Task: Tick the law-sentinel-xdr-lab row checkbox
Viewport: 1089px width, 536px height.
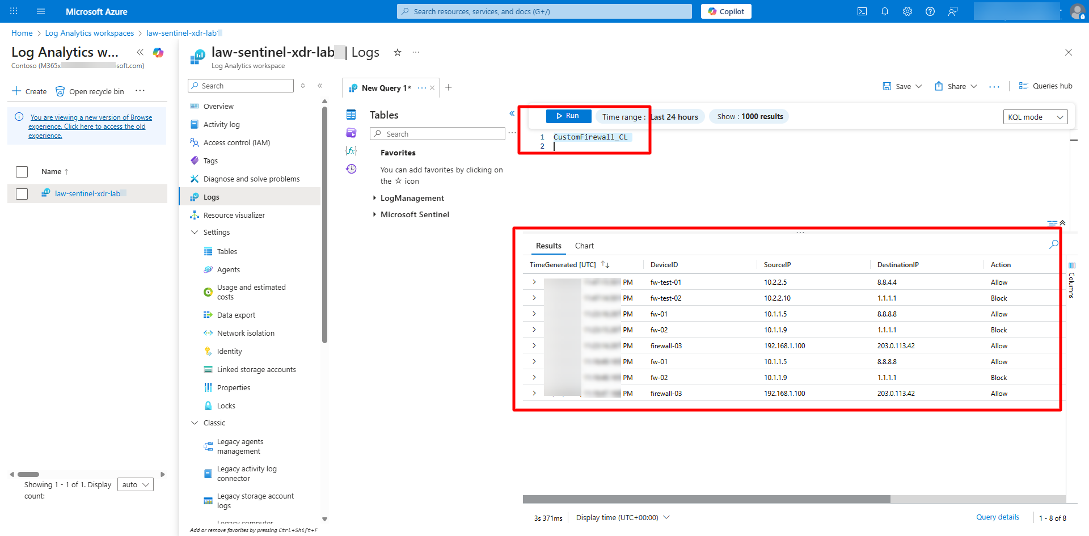Action: pos(22,194)
